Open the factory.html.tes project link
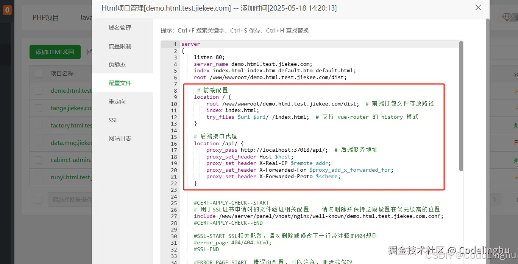This screenshot has width=518, height=264. [71, 125]
